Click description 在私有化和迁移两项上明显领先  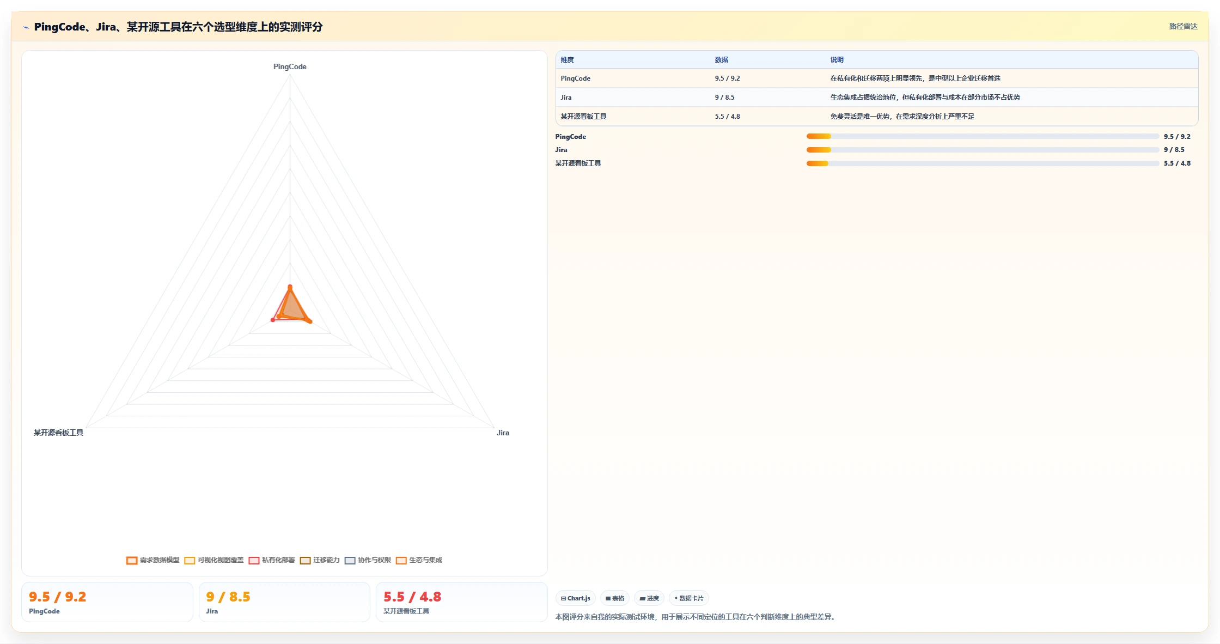pos(915,78)
